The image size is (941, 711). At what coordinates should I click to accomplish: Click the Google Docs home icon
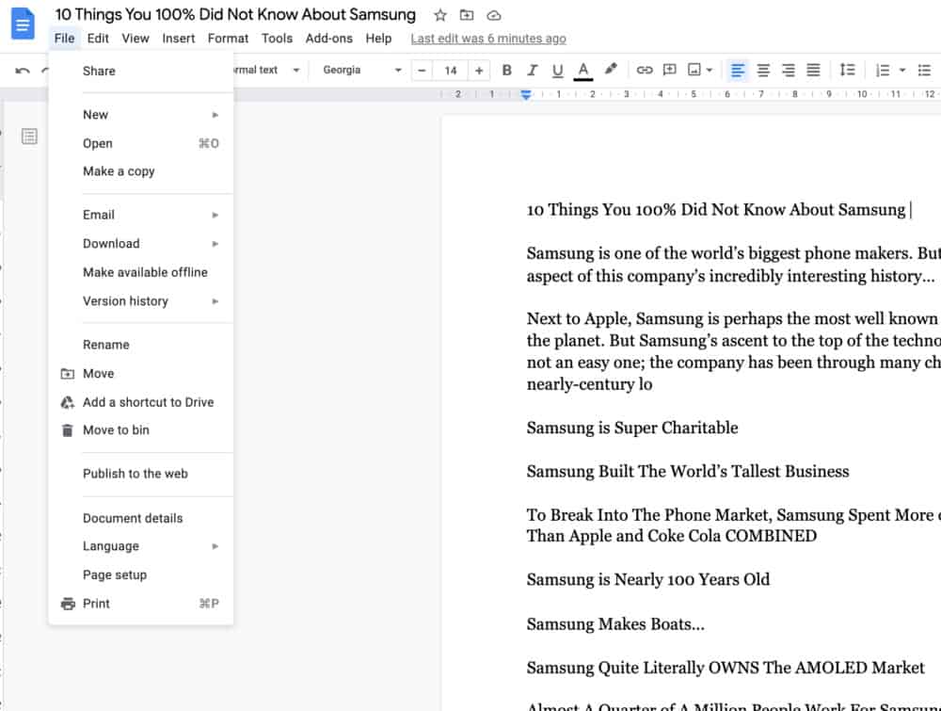click(x=23, y=24)
